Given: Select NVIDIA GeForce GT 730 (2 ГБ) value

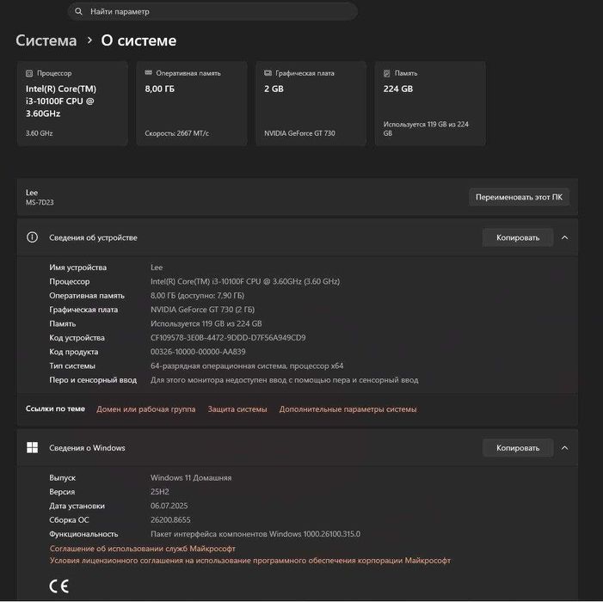Looking at the screenshot, I should (202, 310).
